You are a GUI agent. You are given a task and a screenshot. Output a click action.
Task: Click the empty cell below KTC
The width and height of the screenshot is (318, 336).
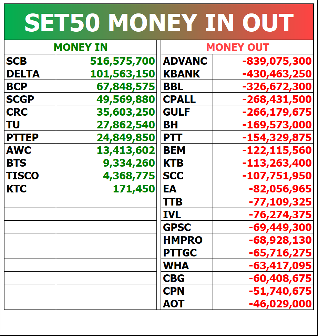coord(30,201)
